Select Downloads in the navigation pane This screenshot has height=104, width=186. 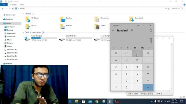click(x=11, y=37)
